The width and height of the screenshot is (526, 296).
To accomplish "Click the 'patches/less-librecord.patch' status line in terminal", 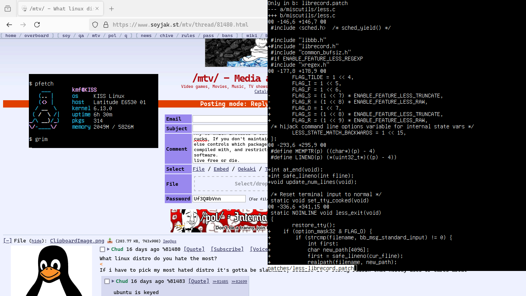I will pyautogui.click(x=311, y=268).
